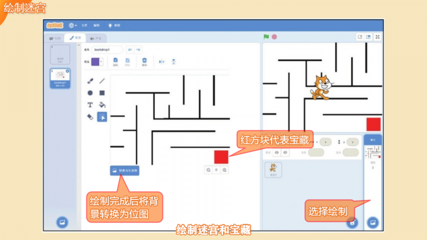Click the purple fill color swatch
427x240 pixels.
96,62
